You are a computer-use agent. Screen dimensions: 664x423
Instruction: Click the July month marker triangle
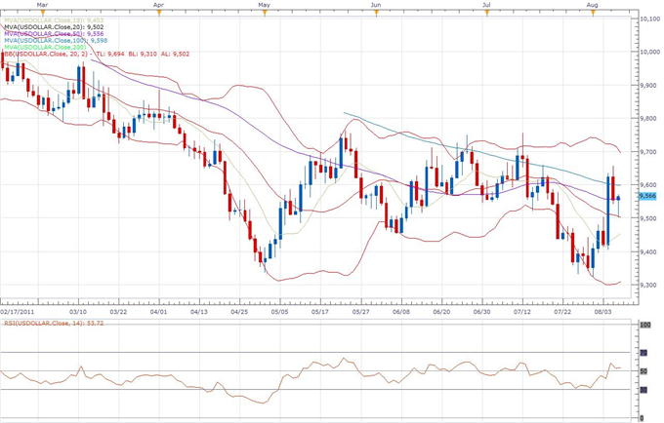coord(486,12)
